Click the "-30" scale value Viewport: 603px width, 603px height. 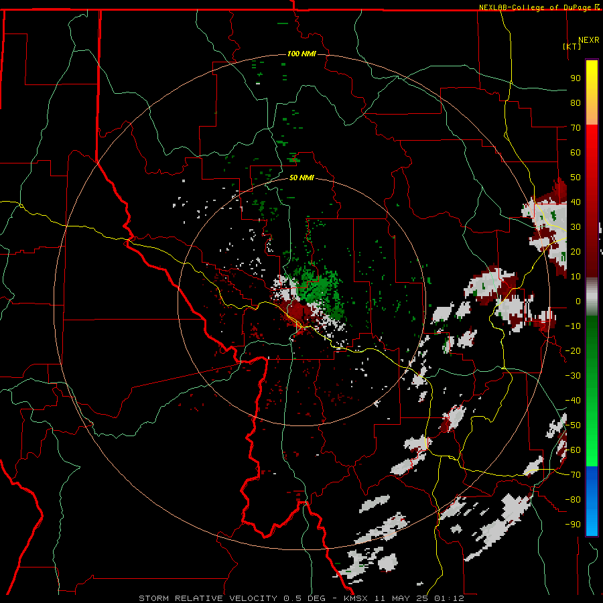tap(573, 376)
